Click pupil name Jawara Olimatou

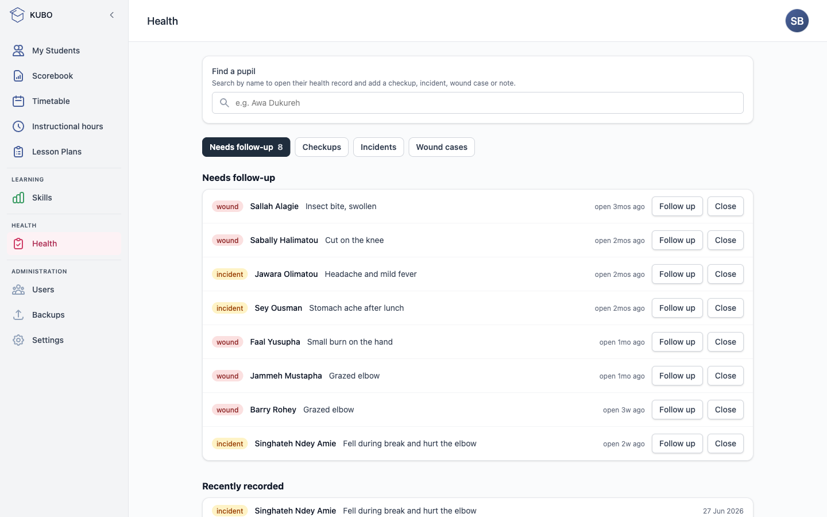pyautogui.click(x=286, y=274)
